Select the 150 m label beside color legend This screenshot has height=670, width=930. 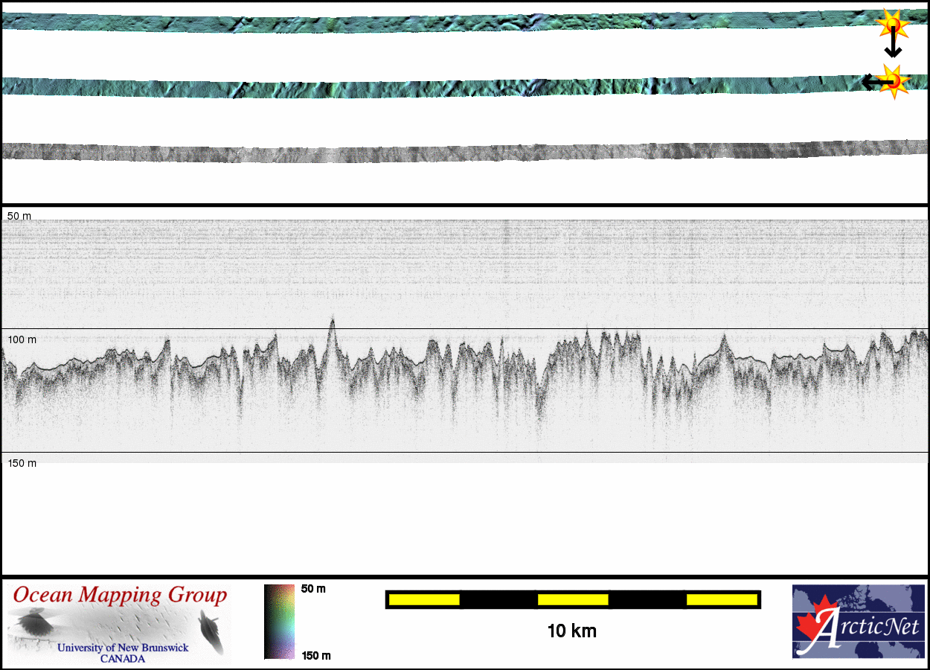(x=315, y=655)
